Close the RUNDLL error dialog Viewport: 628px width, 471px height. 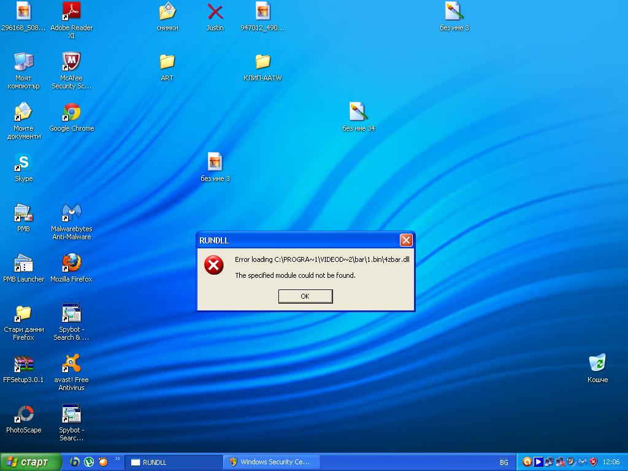(x=406, y=240)
